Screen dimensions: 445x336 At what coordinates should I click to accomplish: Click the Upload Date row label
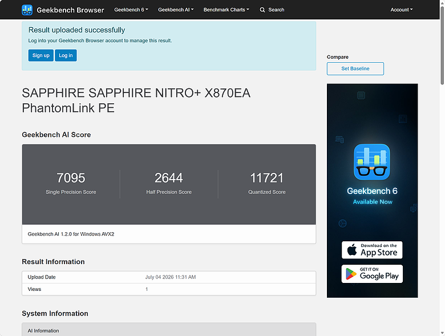pyautogui.click(x=42, y=277)
